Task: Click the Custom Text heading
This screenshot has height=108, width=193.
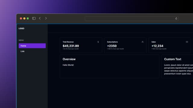Action: coord(172,59)
